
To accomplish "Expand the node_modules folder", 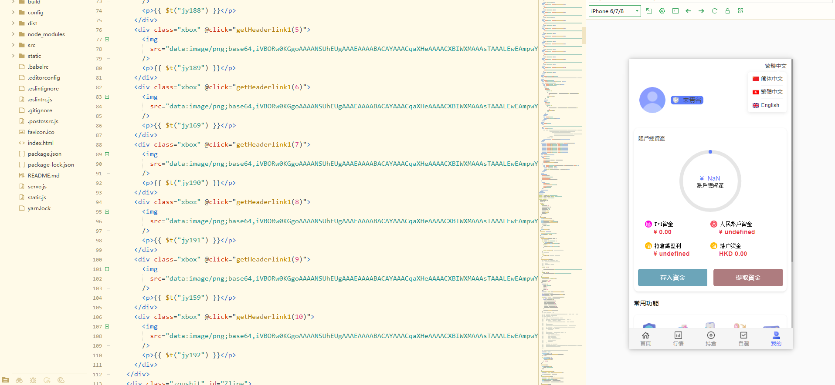I will pos(46,34).
